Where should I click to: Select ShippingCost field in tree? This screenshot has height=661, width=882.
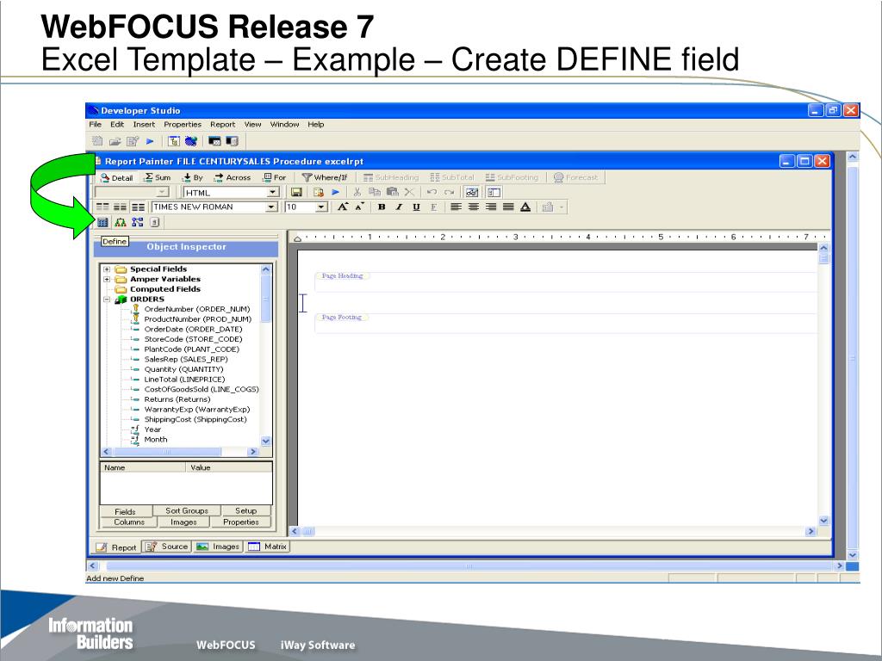(x=196, y=419)
